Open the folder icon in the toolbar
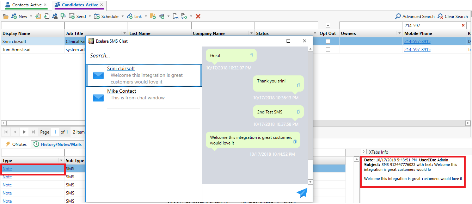 (x=5, y=16)
